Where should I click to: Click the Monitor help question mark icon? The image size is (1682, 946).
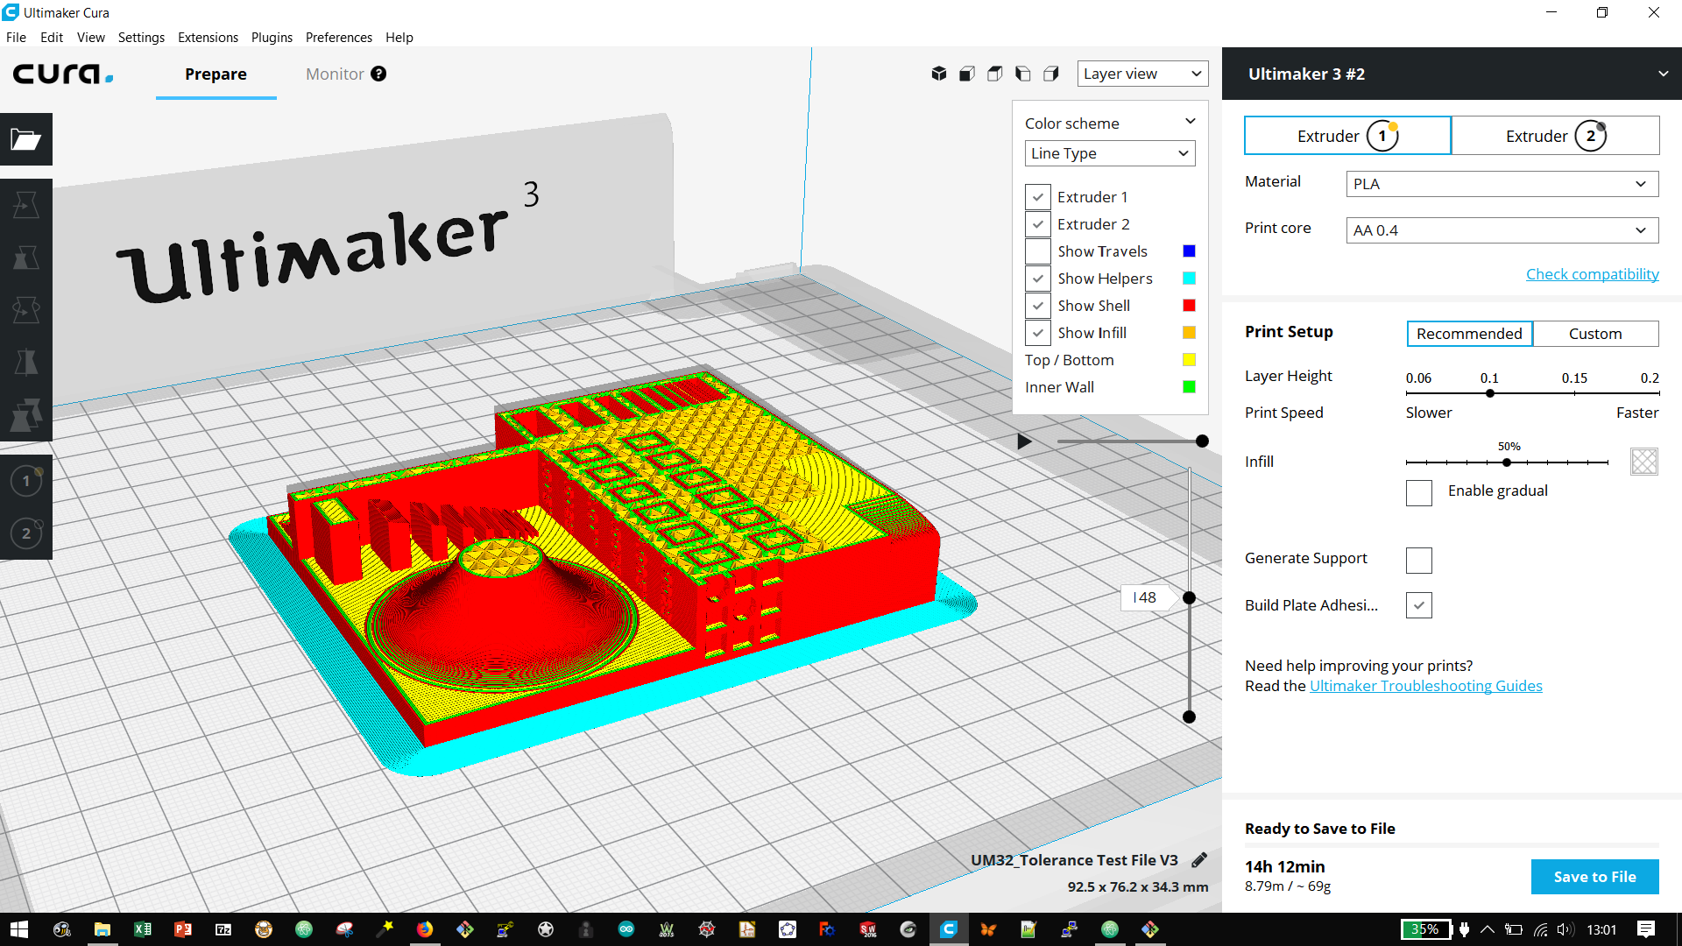pos(378,74)
